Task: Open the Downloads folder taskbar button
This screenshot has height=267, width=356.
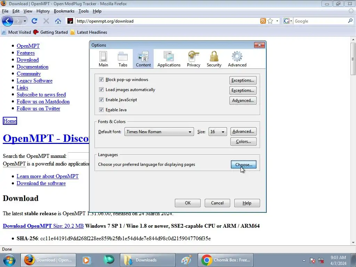Action: 147,260
